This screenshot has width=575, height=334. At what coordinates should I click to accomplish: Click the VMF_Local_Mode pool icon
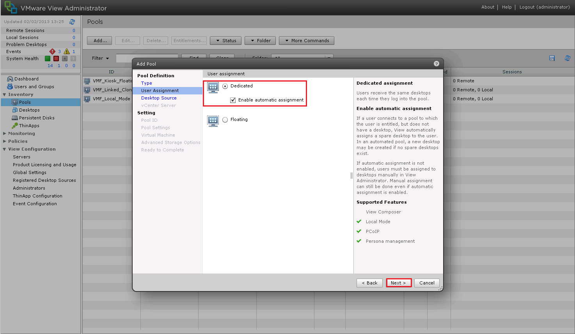[87, 99]
